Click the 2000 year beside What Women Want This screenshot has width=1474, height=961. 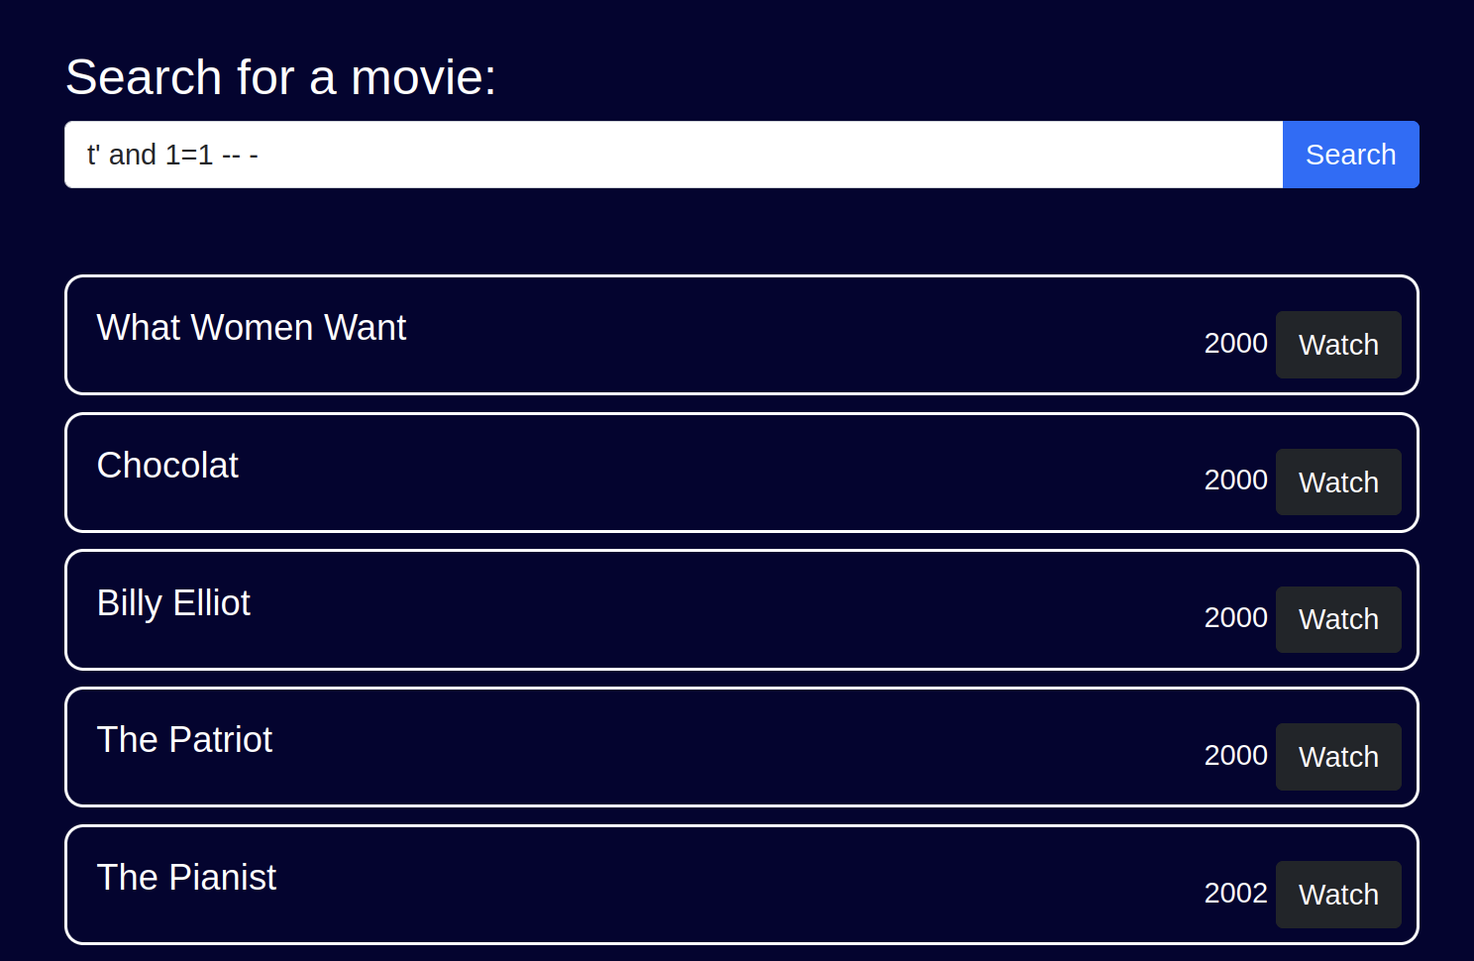coord(1235,343)
